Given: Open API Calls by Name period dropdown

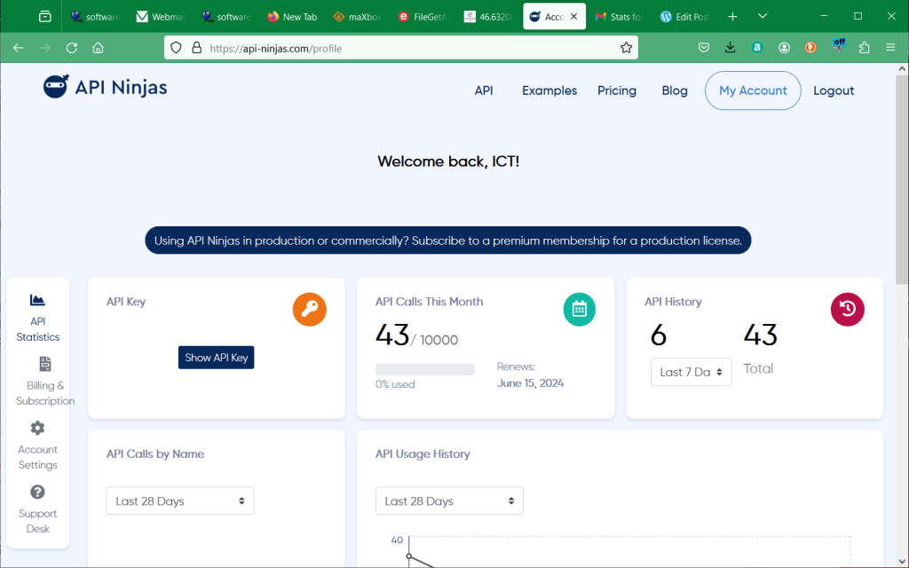Looking at the screenshot, I should (179, 501).
